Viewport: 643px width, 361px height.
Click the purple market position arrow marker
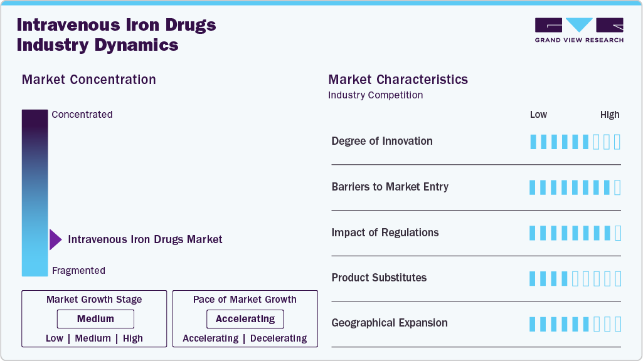point(55,239)
